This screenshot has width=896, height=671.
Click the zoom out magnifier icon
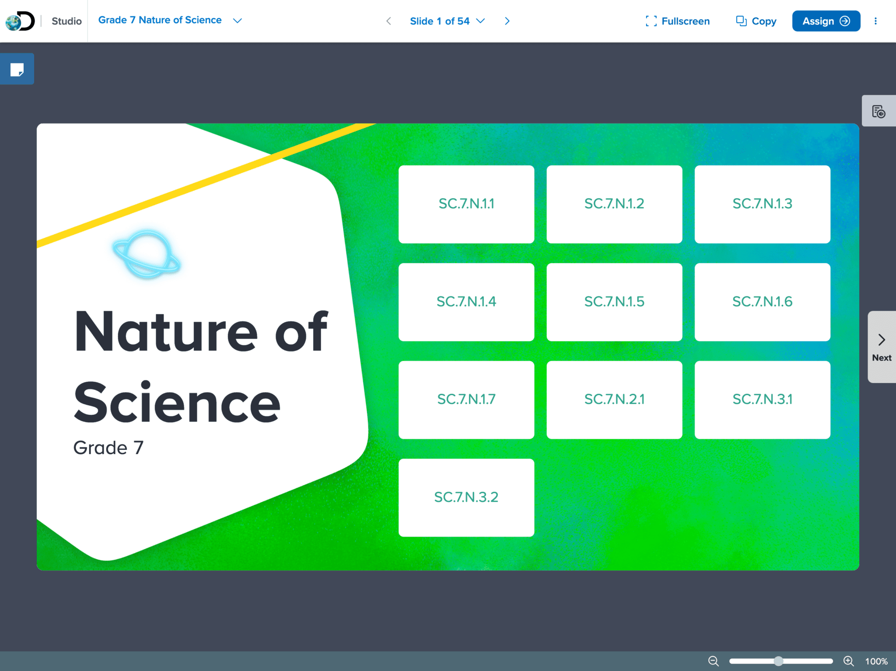tap(713, 661)
